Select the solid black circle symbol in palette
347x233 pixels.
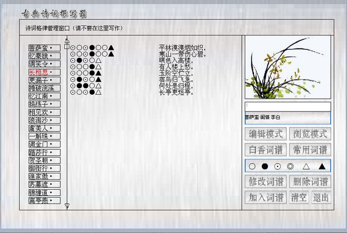pos(265,166)
